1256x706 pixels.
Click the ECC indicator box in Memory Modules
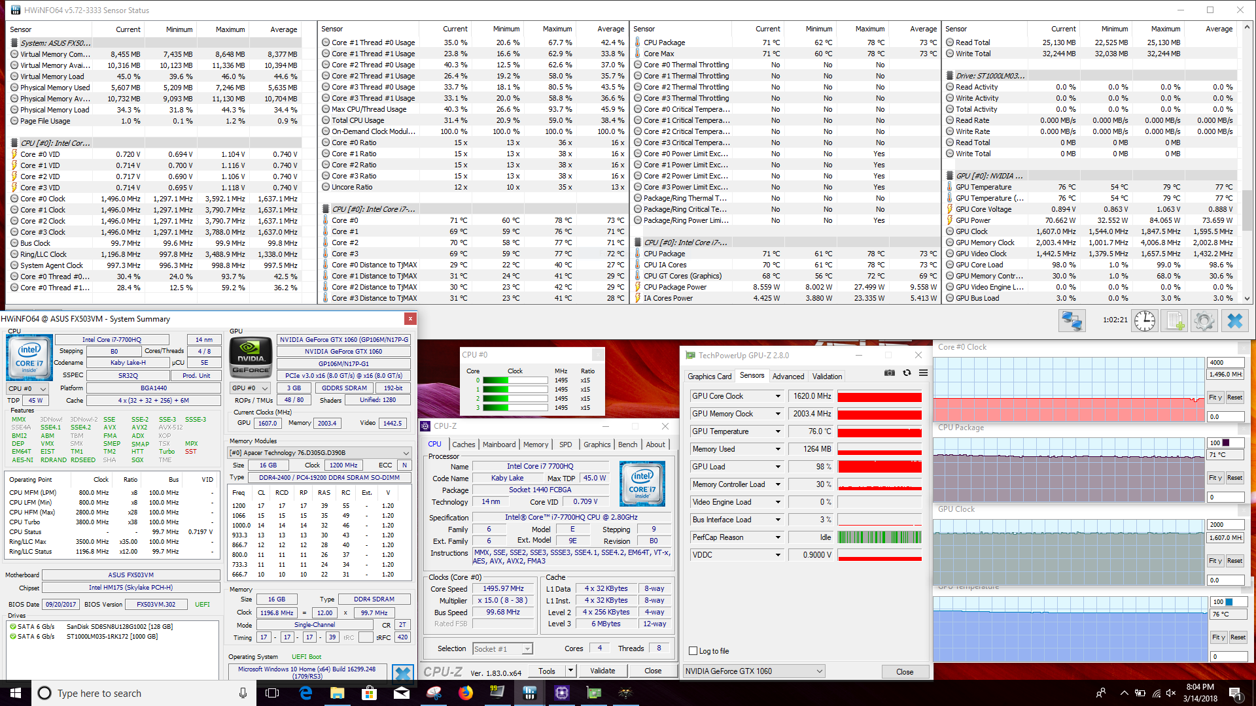pos(404,465)
